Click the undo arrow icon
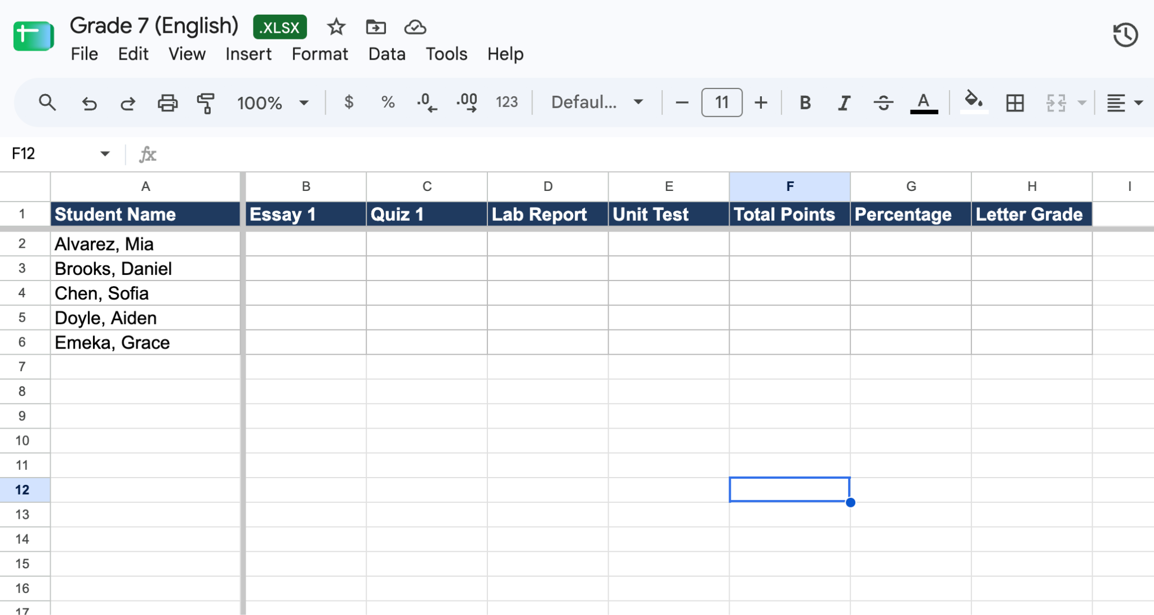This screenshot has height=615, width=1154. point(89,103)
